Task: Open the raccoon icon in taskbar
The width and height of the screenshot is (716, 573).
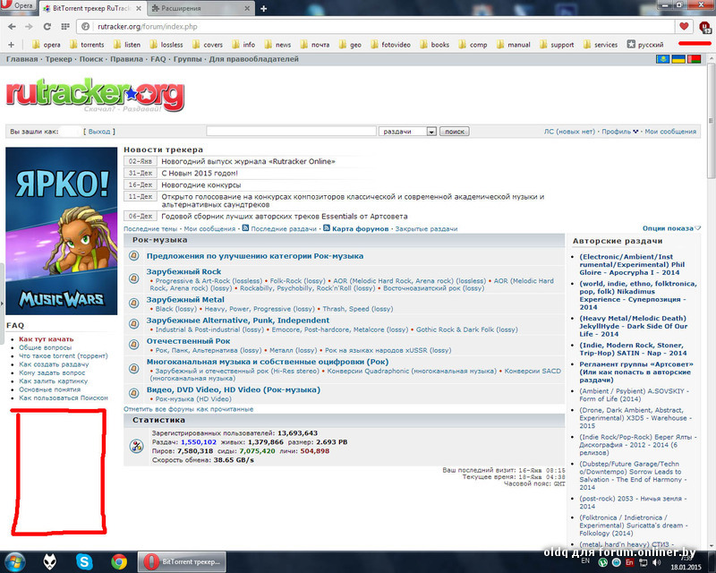Action: click(x=50, y=561)
